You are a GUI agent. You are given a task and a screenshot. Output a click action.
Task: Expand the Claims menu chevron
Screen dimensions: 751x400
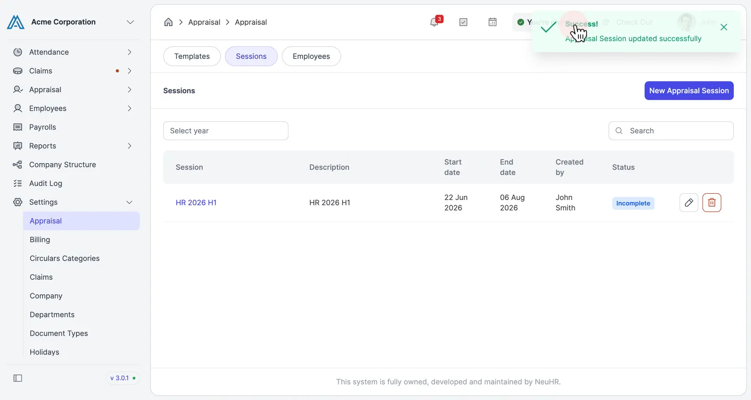pyautogui.click(x=129, y=71)
